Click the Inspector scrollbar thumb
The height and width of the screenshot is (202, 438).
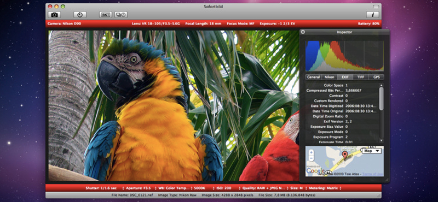pyautogui.click(x=381, y=98)
